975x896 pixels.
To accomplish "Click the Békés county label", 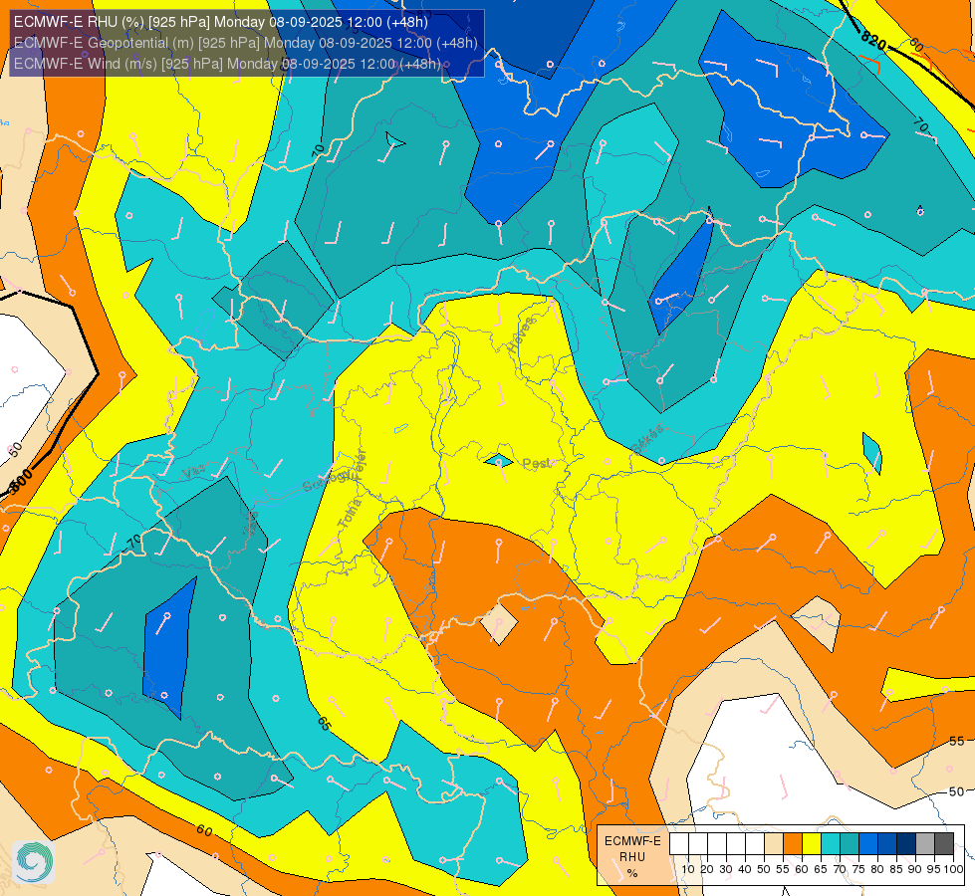I will pyautogui.click(x=647, y=440).
